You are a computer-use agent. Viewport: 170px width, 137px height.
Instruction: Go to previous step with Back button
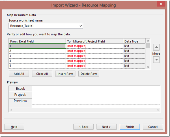click(83, 127)
